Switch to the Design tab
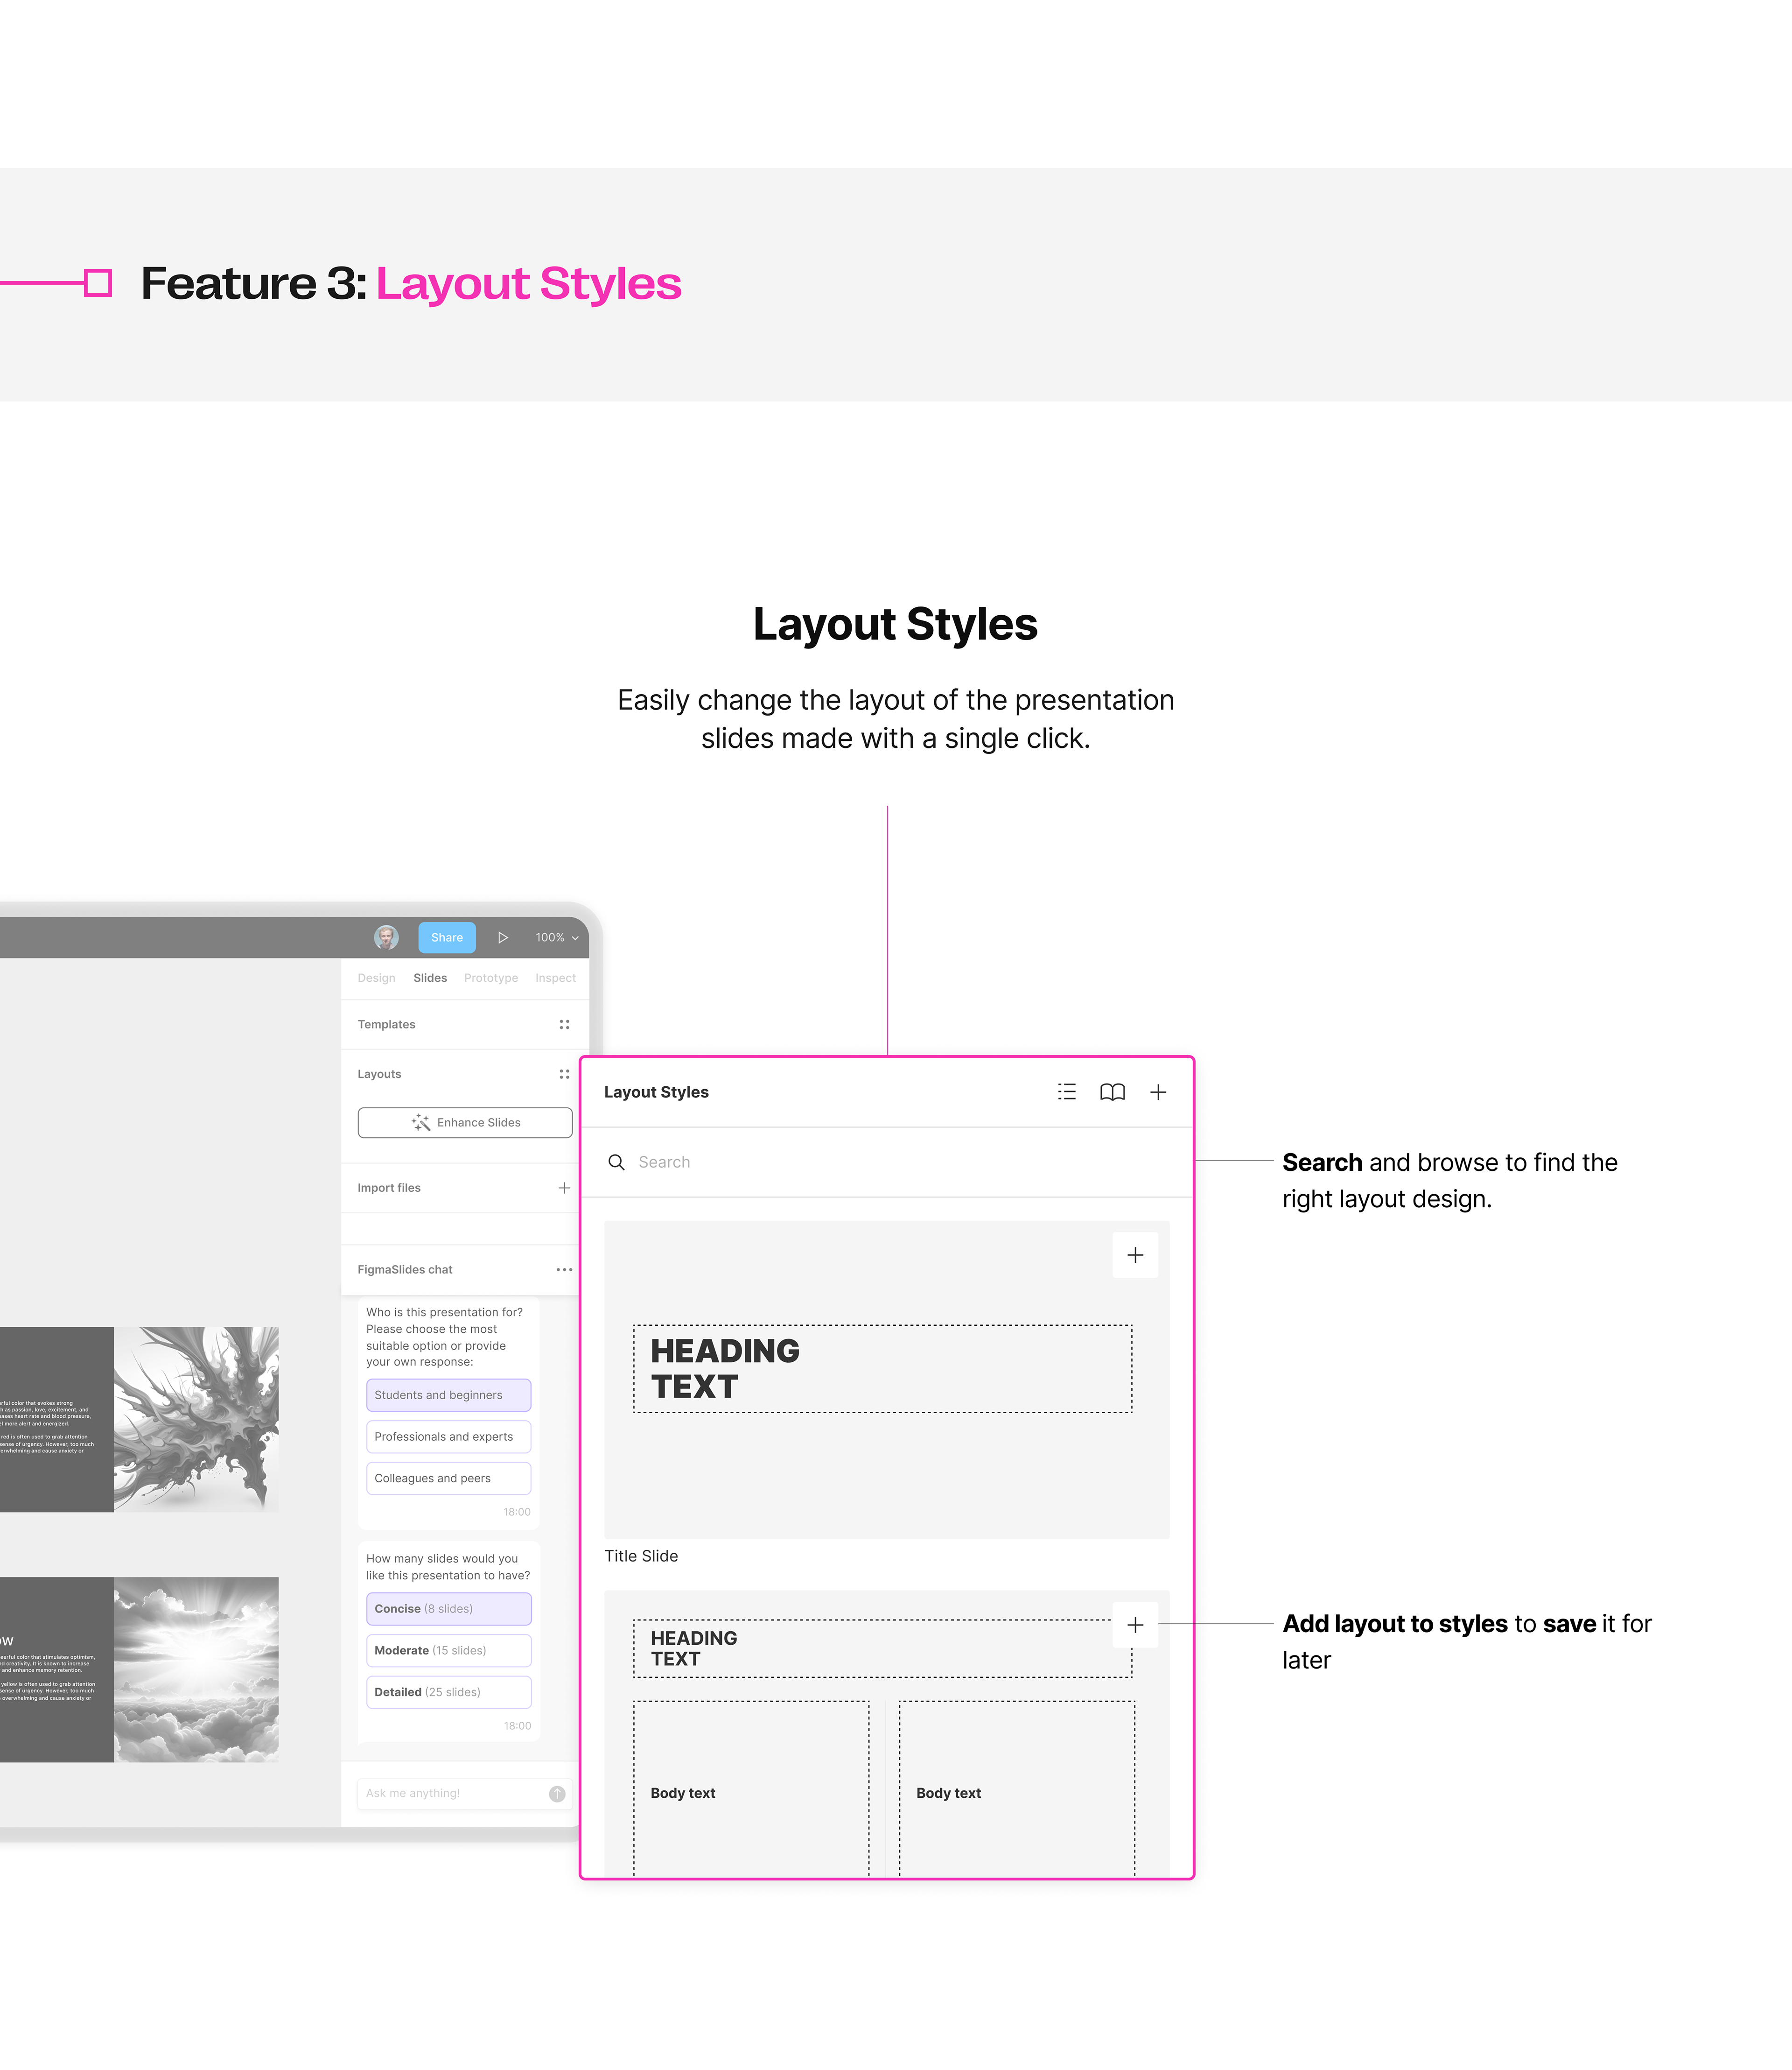The height and width of the screenshot is (2070, 1792). coord(376,978)
